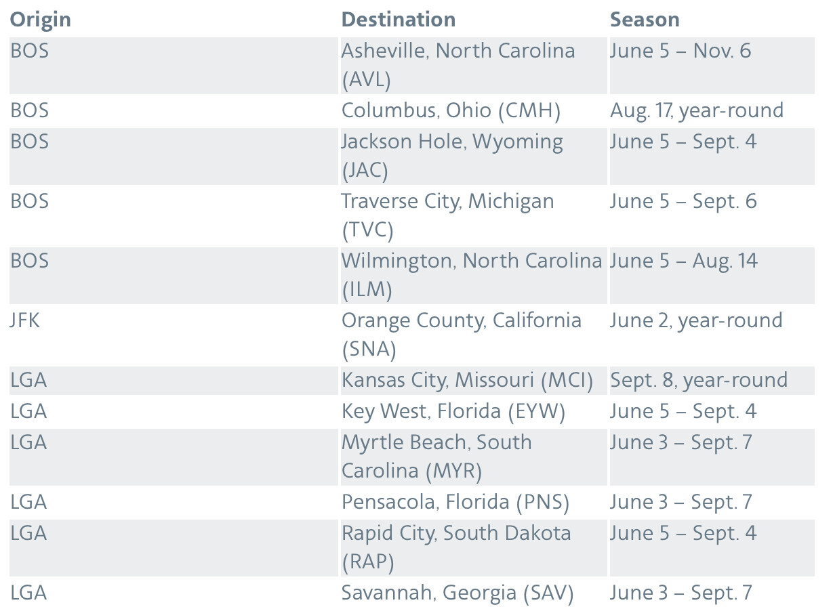The width and height of the screenshot is (833, 609).
Task: Click Key West, Florida (EYW) destination
Action: pyautogui.click(x=453, y=411)
